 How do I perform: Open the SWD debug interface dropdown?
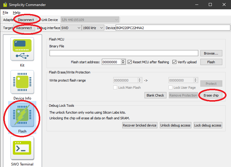point(71,28)
